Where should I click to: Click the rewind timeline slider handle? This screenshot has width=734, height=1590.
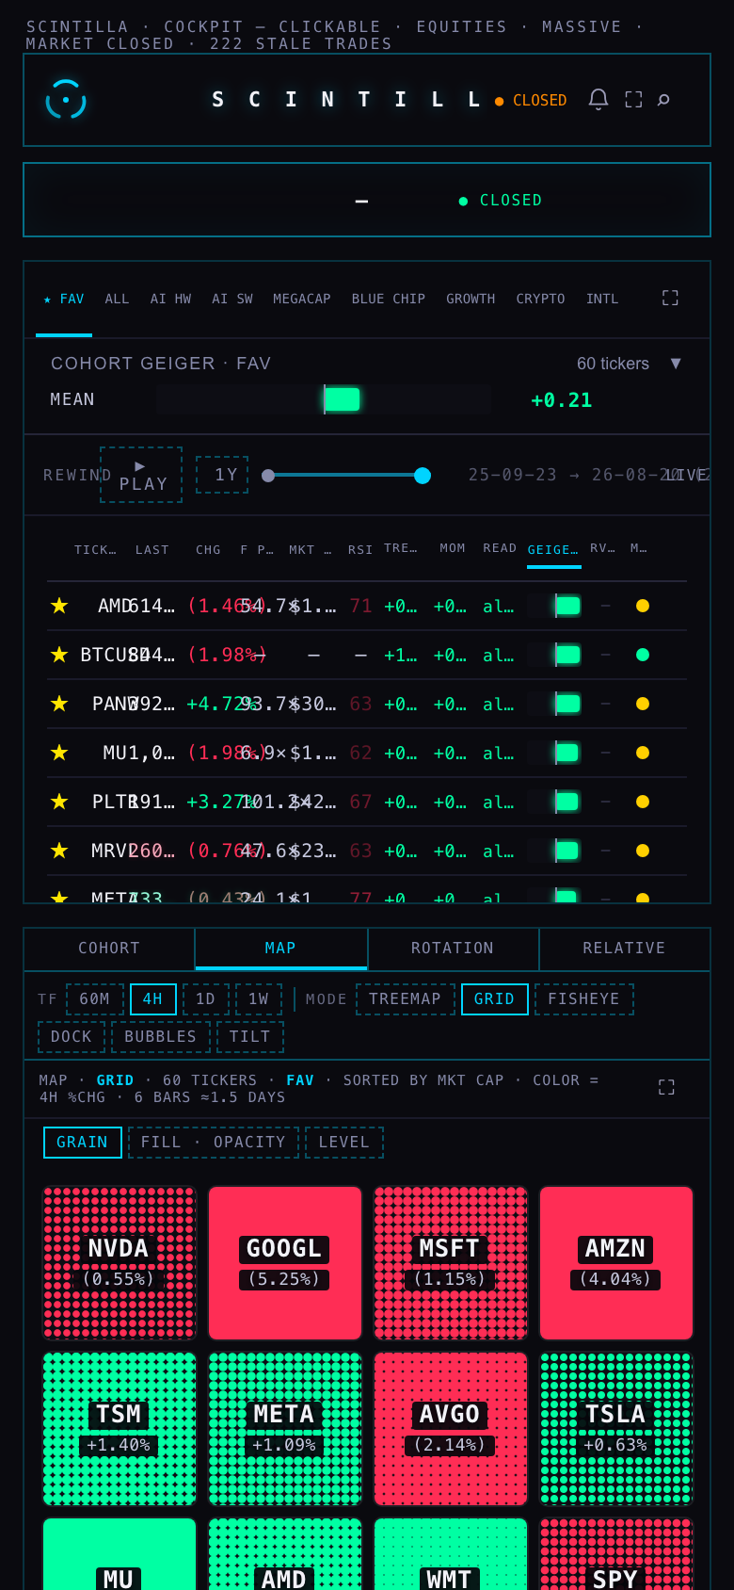(423, 476)
